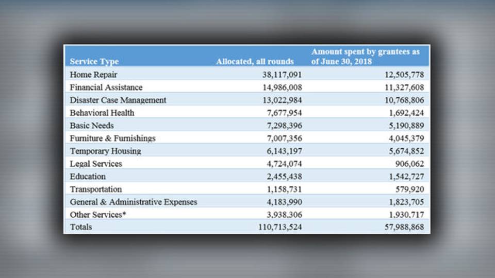Click the 'Amount spent by grantees' header
This screenshot has height=278, width=495.
click(x=365, y=57)
